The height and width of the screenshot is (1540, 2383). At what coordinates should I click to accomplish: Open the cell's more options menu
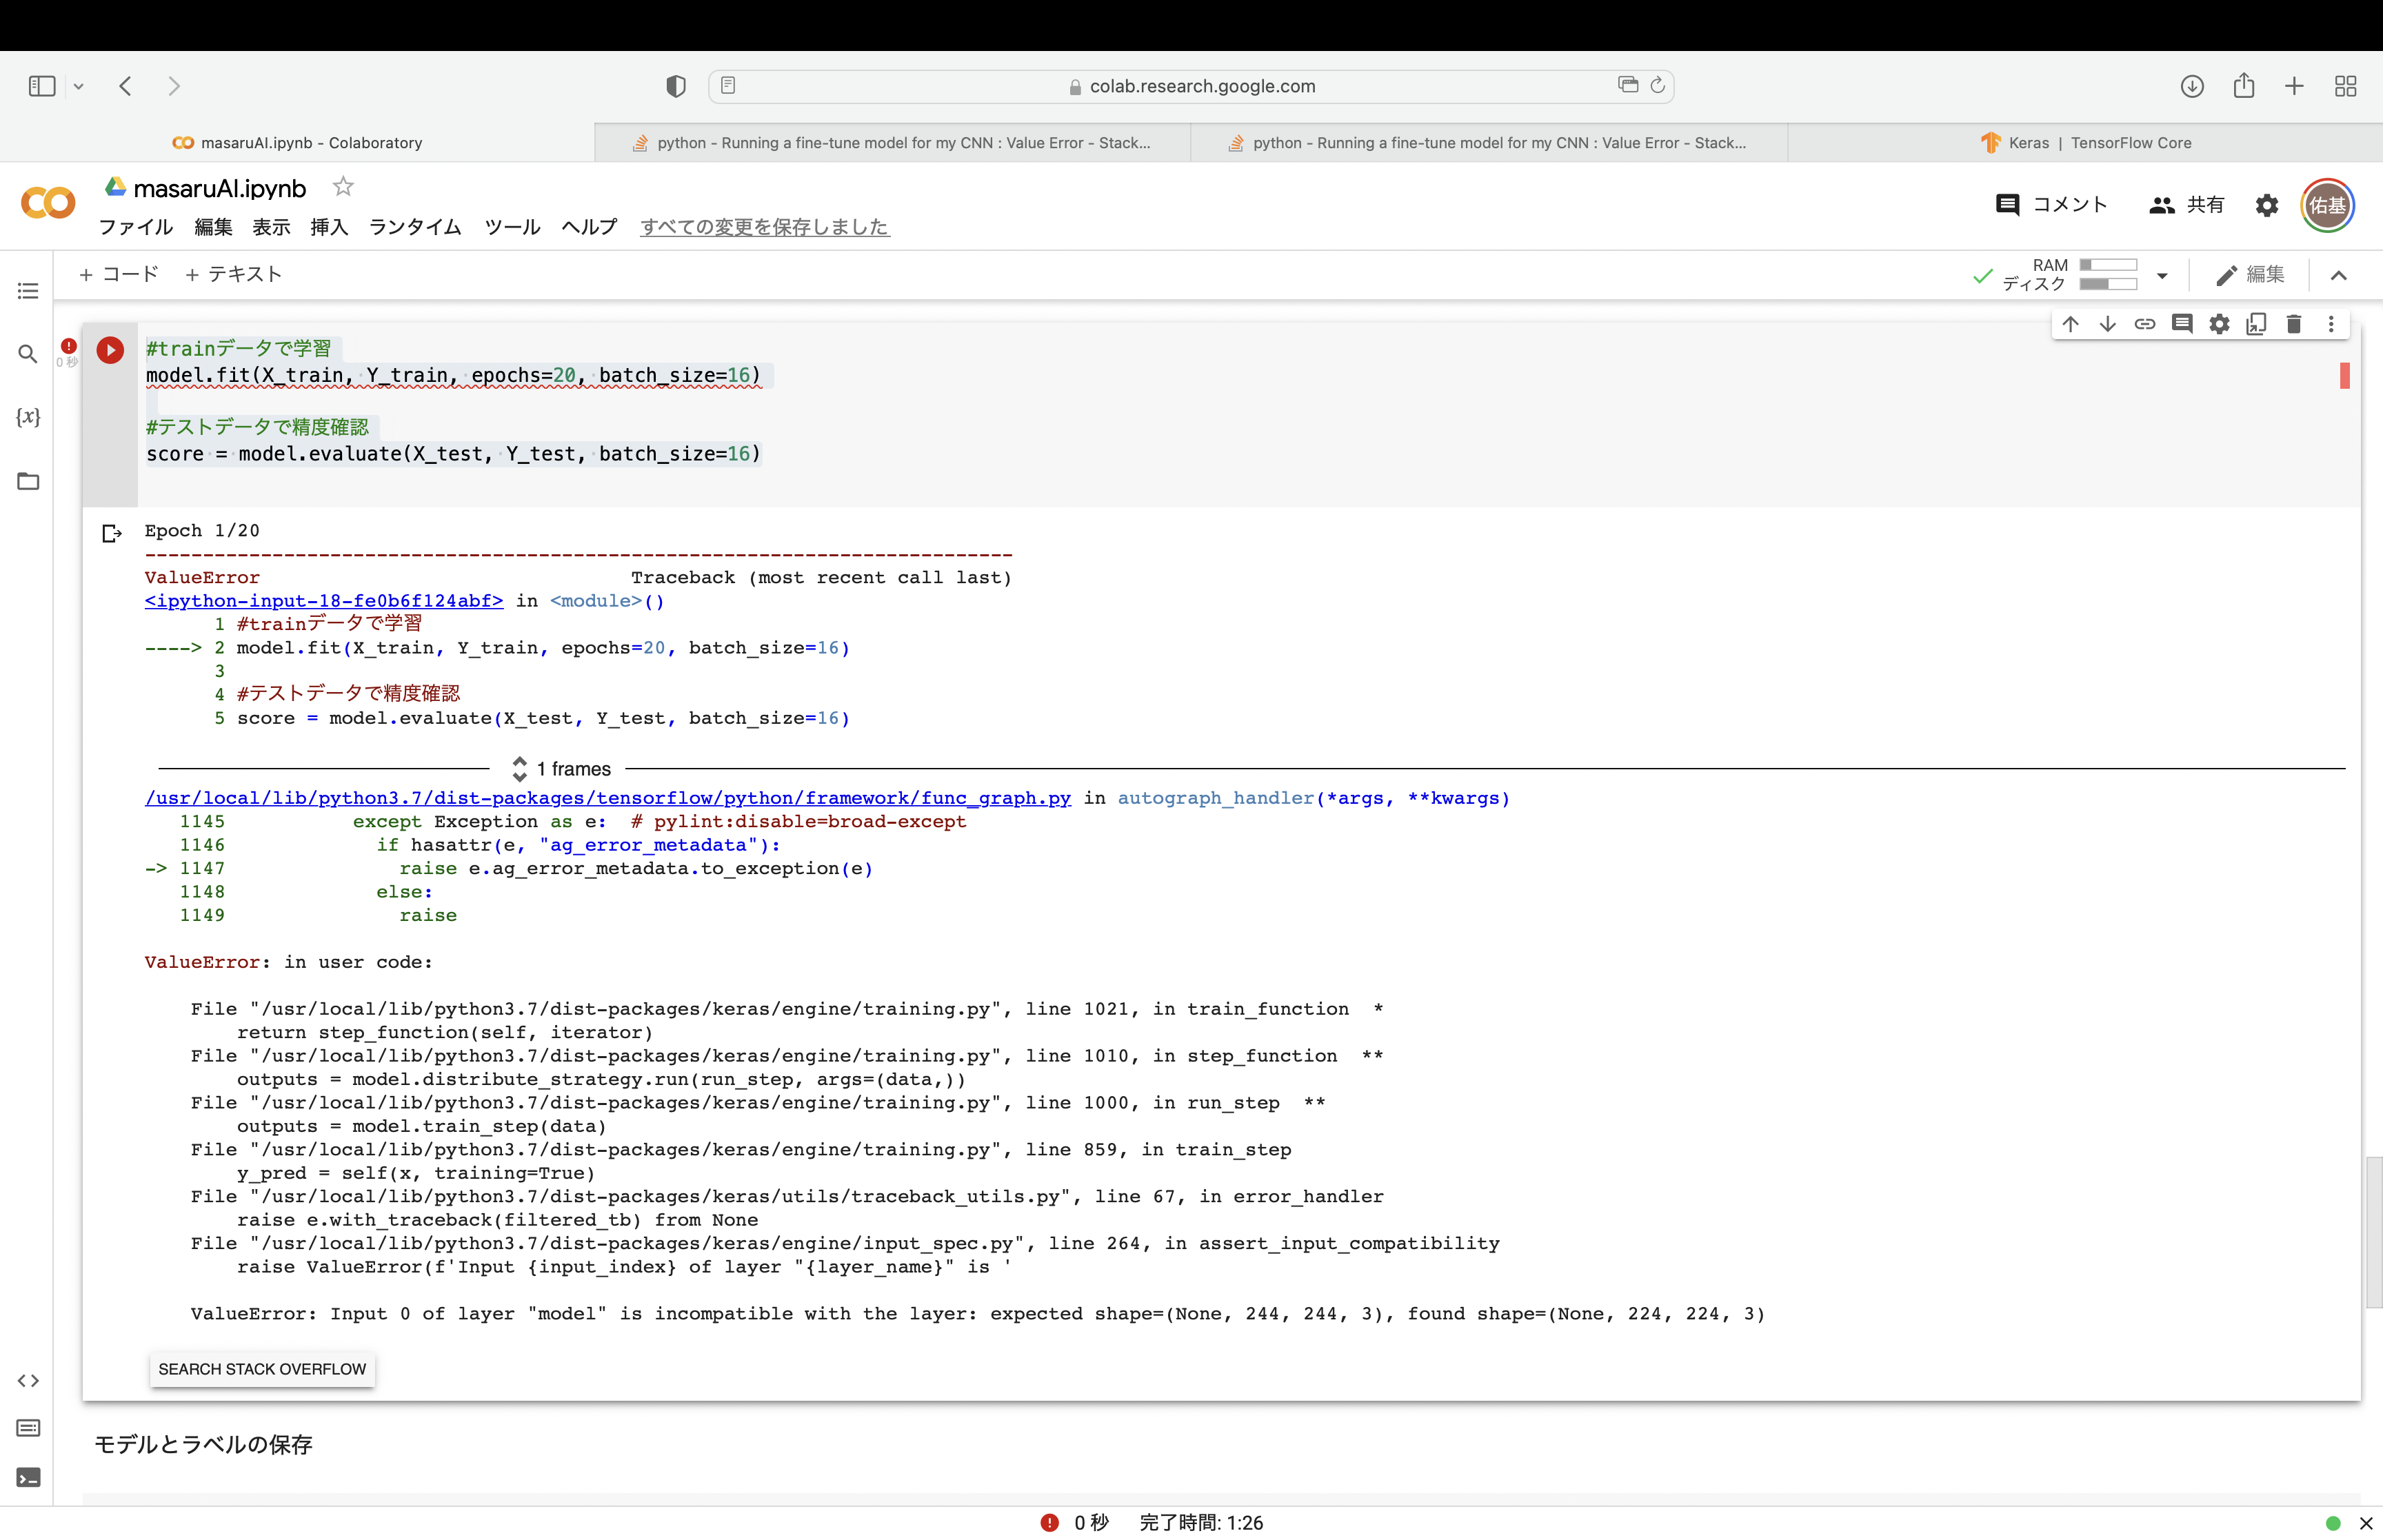click(2331, 324)
